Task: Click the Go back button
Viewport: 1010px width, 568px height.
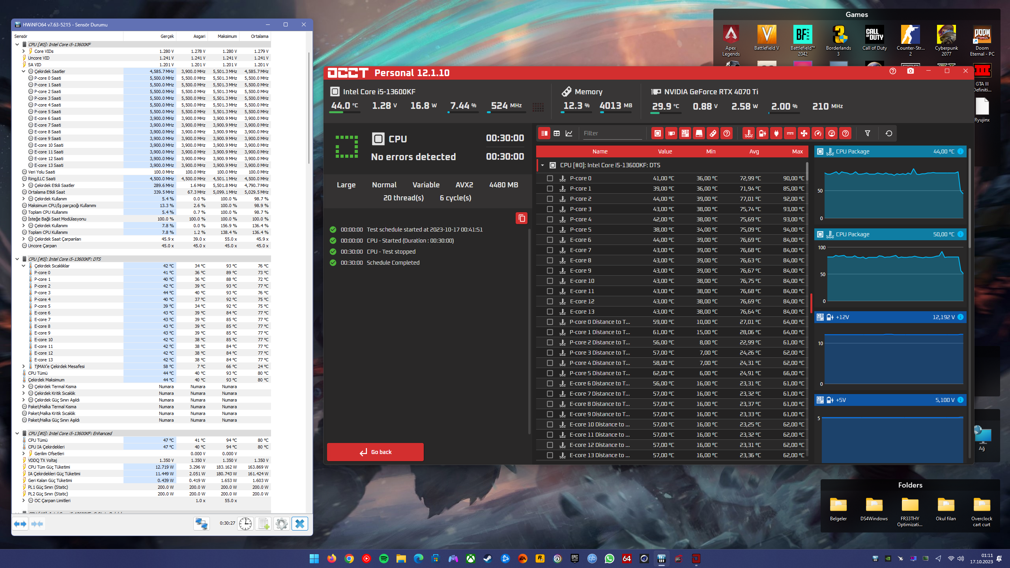Action: click(375, 452)
